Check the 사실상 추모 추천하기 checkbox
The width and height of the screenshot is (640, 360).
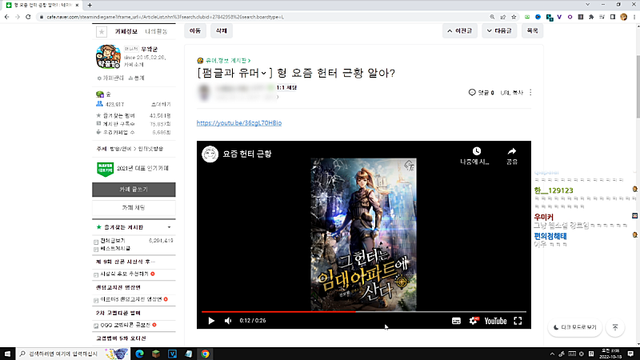point(97,274)
